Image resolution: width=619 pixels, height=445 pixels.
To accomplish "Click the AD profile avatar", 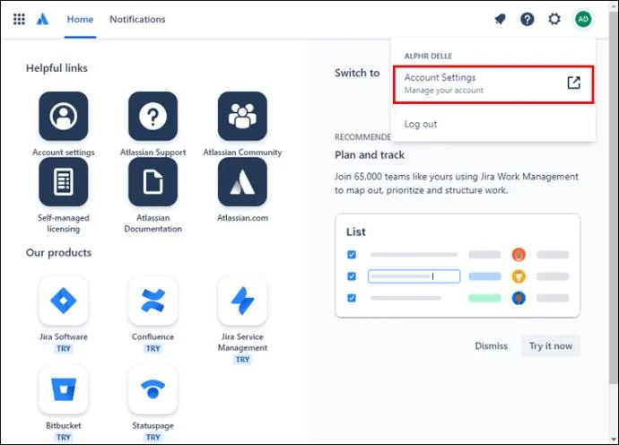I will (x=583, y=19).
